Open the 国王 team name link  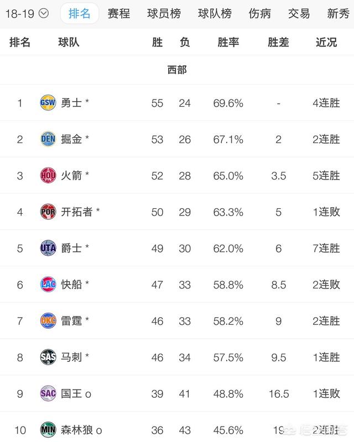tap(71, 393)
